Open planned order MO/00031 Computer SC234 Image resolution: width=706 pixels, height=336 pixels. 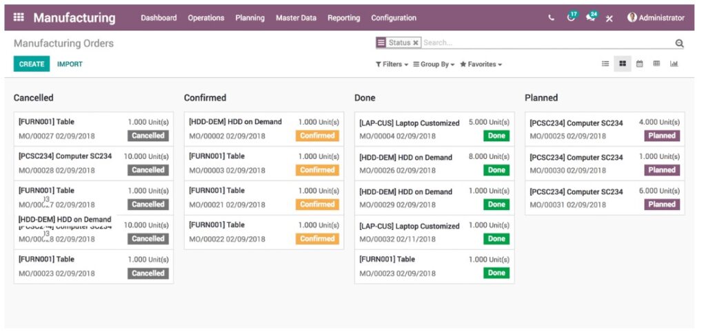pos(605,198)
